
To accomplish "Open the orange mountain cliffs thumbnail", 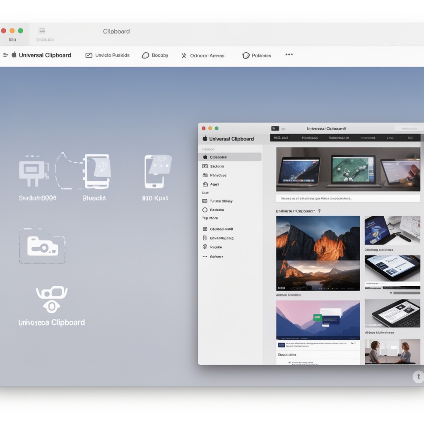I will point(318,238).
